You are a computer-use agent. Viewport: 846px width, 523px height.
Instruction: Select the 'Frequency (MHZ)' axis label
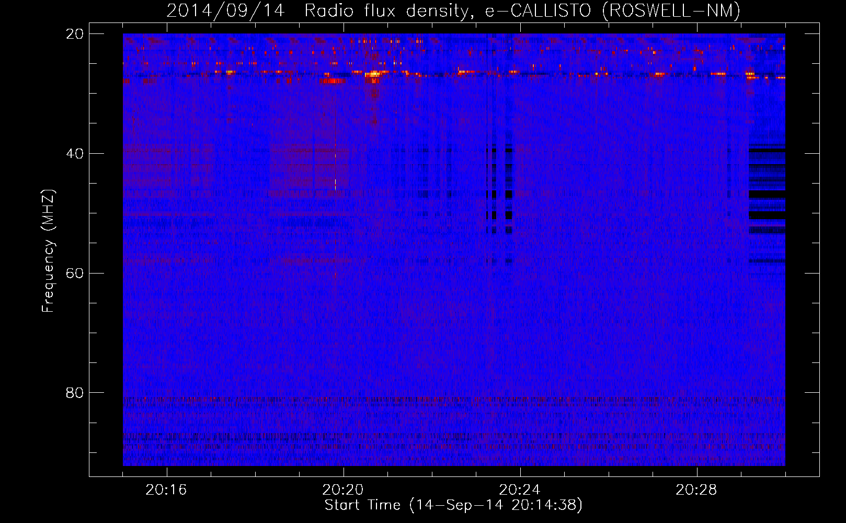pos(48,251)
